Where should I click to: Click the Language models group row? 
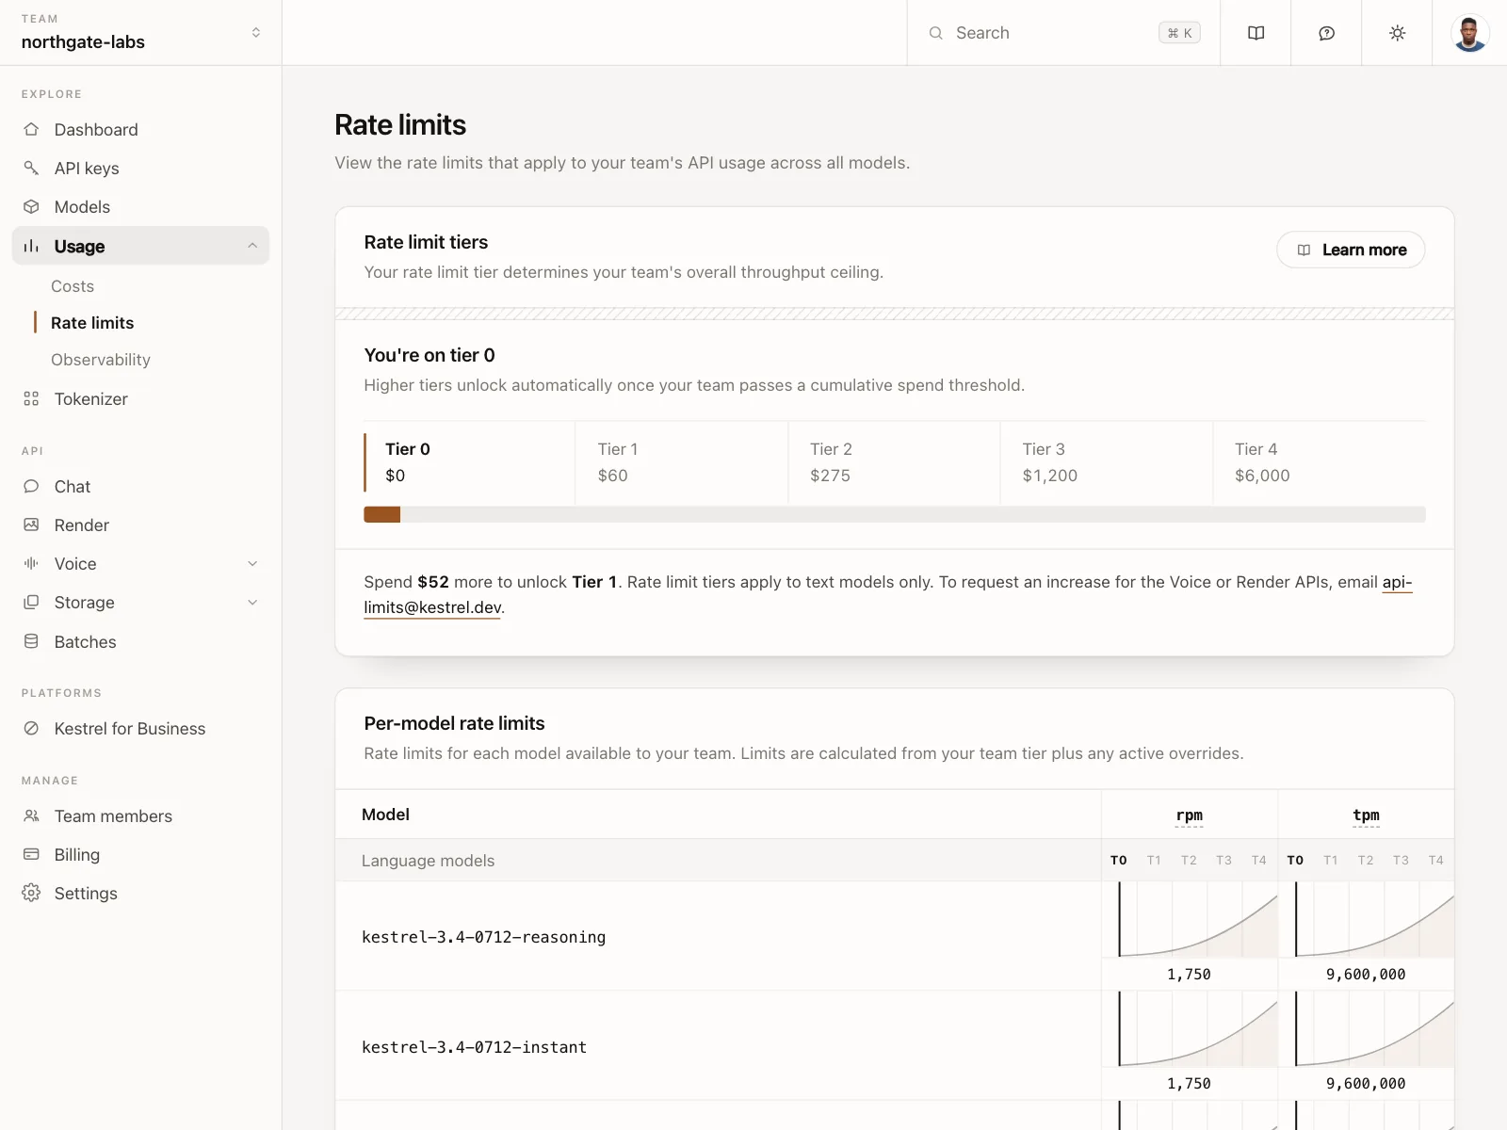pos(895,861)
